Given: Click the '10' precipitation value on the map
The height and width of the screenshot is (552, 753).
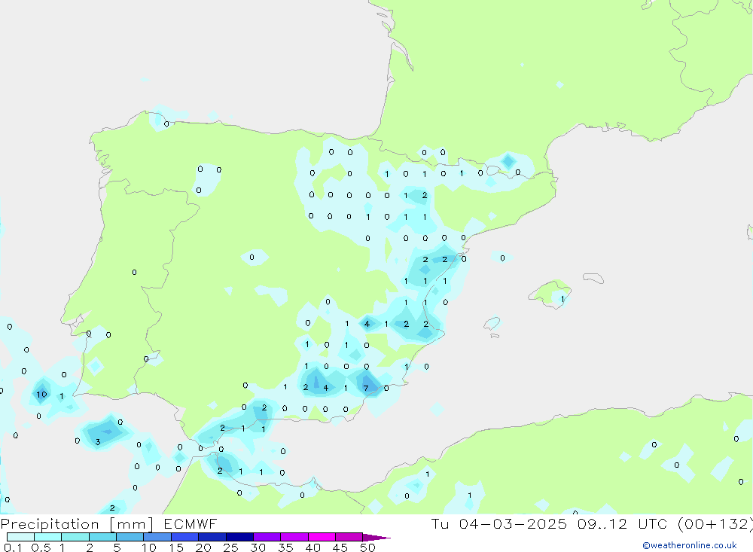Looking at the screenshot, I should [41, 395].
